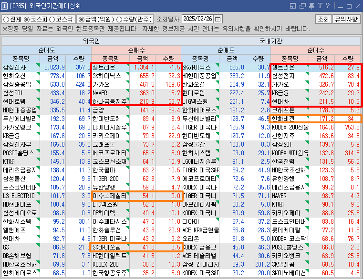
Task: Click the 753.5 quantity for KODEX 200선물
Action: pyautogui.click(x=352, y=127)
